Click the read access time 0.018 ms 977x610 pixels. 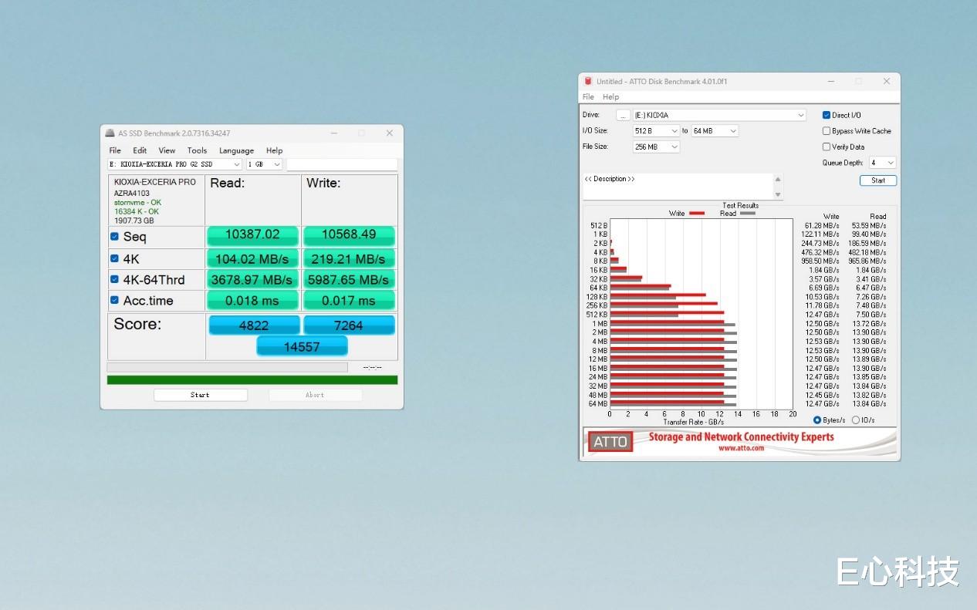click(x=252, y=300)
